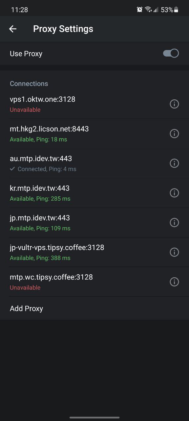The image size is (189, 421).
Task: Open info for vps1.oktw.one:3128 proxy
Action: [x=174, y=104]
